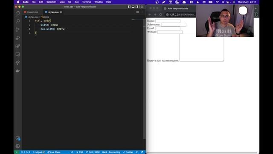
Task: Open the Terminal menu
Action: pos(87,2)
